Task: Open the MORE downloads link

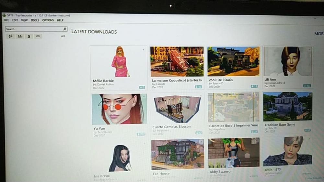Action: click(x=319, y=34)
